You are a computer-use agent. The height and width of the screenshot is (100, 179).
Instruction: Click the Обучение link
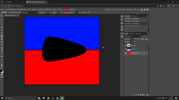[x=129, y=10]
